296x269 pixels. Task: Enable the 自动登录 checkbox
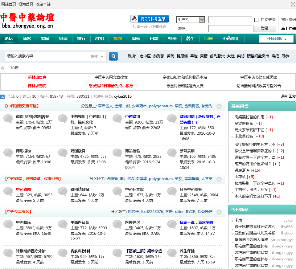click(x=256, y=20)
